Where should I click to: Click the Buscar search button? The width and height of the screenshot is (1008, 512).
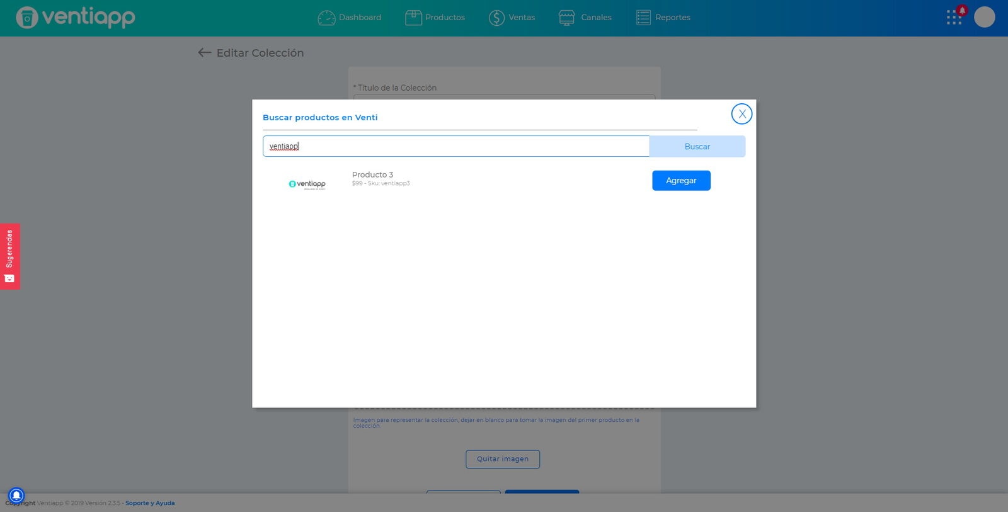[x=697, y=146]
